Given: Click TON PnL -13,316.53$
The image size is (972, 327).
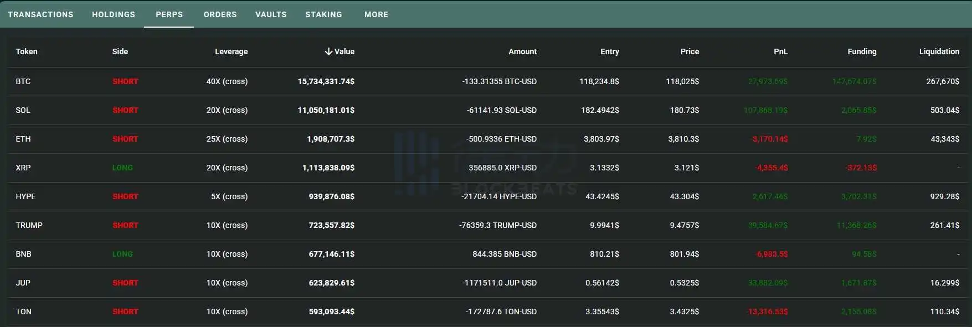Looking at the screenshot, I should coord(768,312).
